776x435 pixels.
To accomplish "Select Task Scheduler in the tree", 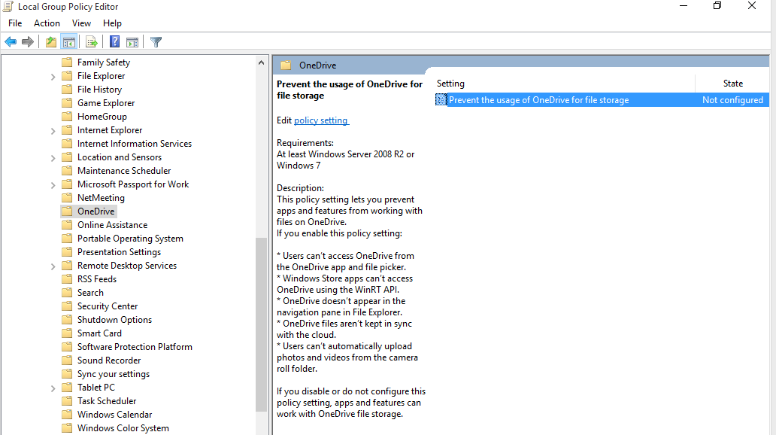I will 107,401.
